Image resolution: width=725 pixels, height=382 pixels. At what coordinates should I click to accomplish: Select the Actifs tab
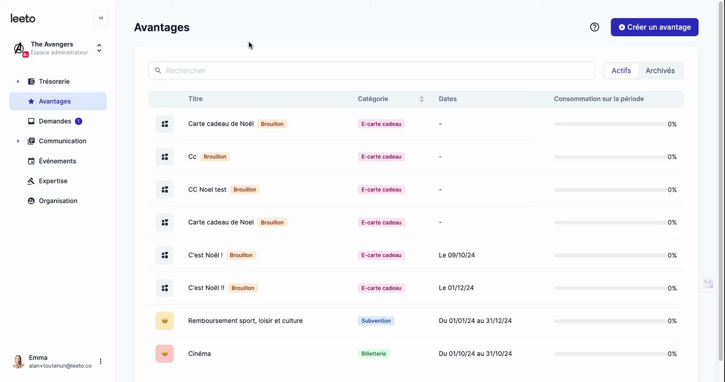coord(621,71)
